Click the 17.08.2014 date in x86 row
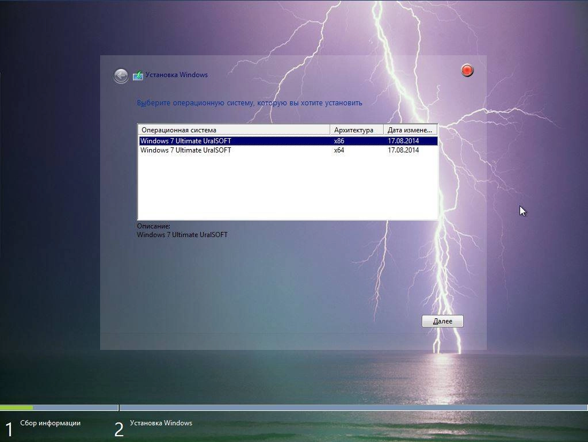The image size is (588, 442). [x=403, y=140]
